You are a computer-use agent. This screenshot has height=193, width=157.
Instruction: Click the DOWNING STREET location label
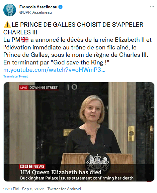click(x=44, y=87)
